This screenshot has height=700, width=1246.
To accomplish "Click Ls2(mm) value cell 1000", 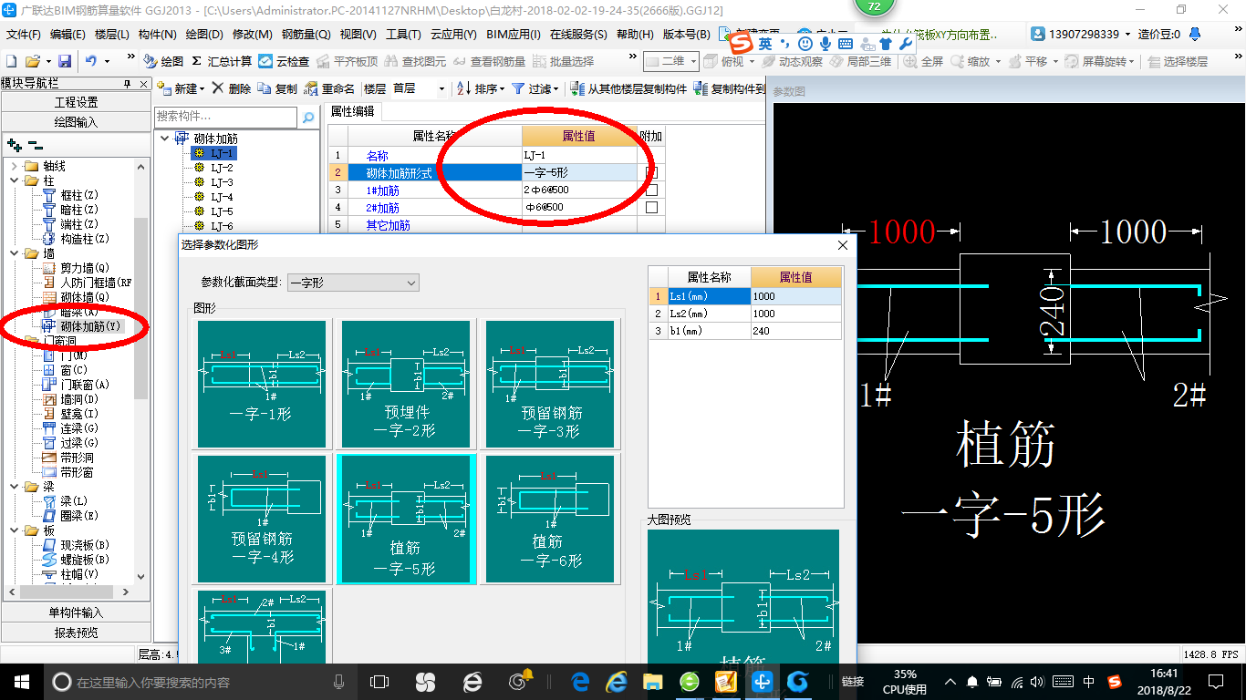I will point(795,314).
